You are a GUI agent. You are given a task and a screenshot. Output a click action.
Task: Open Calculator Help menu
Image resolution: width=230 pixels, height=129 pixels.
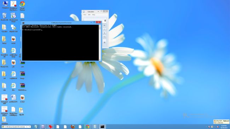pos(93,15)
